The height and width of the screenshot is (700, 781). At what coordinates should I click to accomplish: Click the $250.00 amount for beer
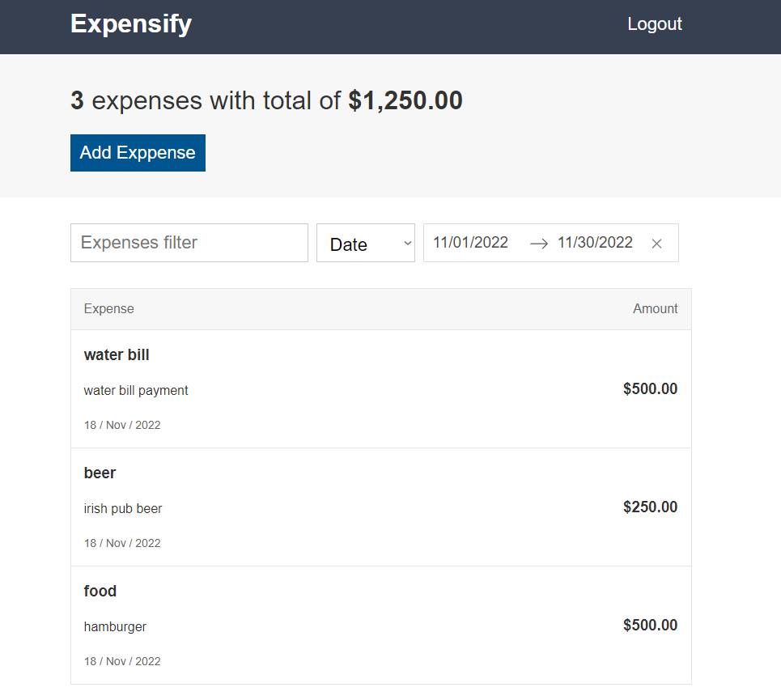point(650,507)
